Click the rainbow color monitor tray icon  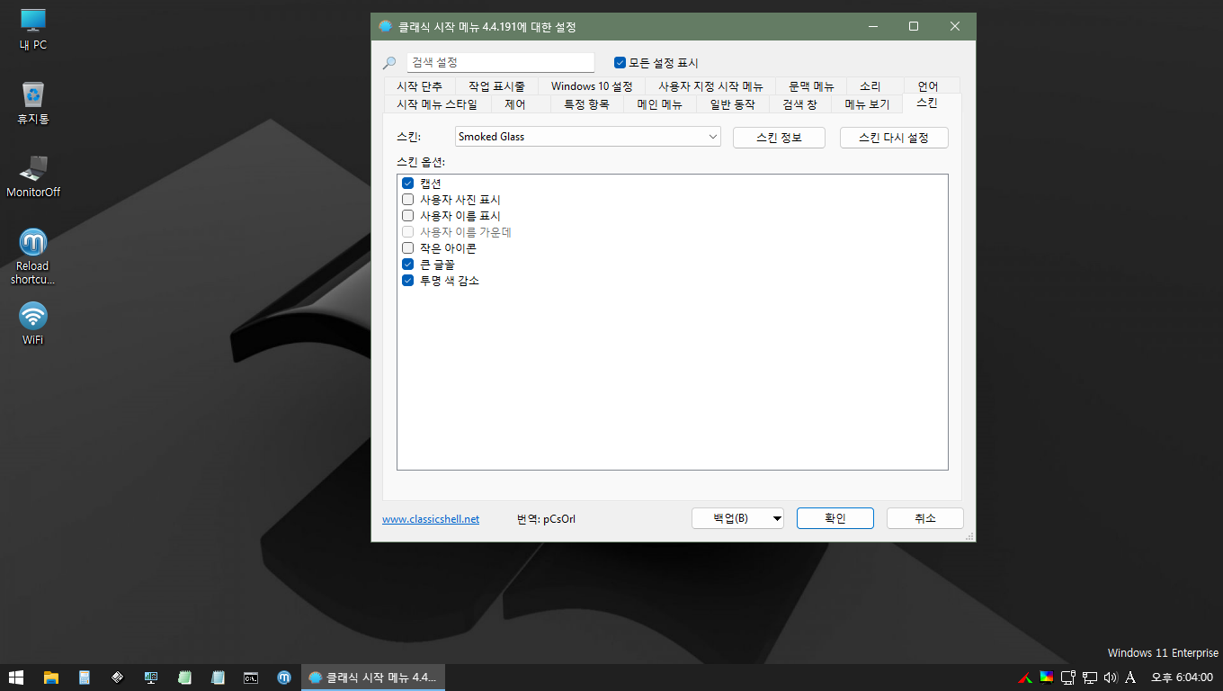(x=1047, y=678)
